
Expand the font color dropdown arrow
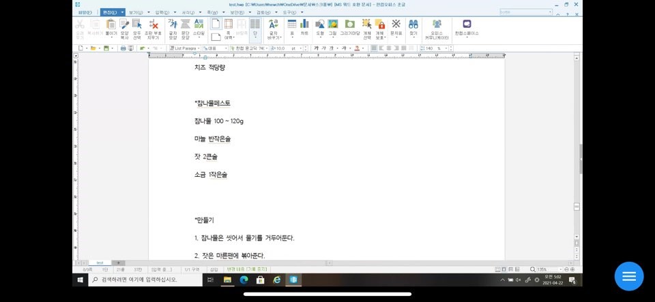coord(362,48)
